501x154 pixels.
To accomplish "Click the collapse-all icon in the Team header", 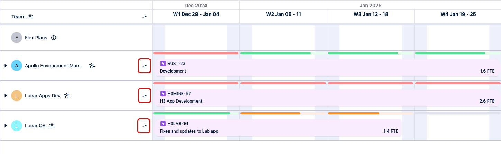I will click(145, 17).
